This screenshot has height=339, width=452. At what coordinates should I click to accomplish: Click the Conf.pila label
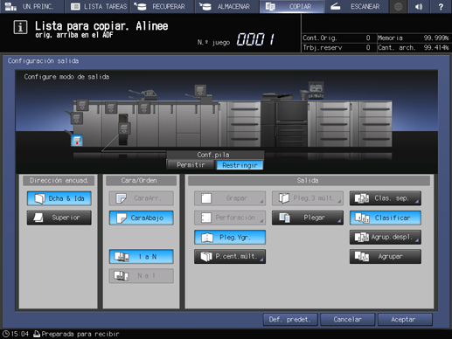[x=213, y=155]
